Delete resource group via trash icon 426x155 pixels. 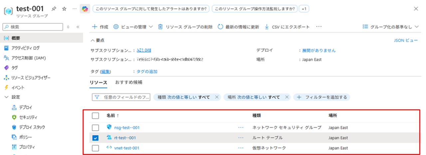click(160, 27)
